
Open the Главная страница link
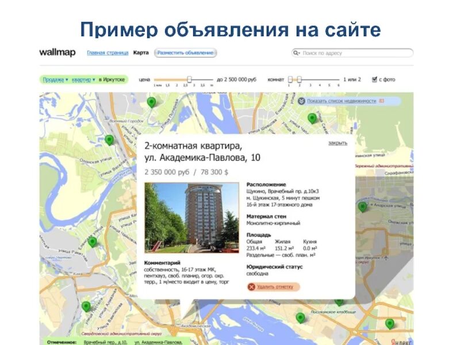point(108,53)
